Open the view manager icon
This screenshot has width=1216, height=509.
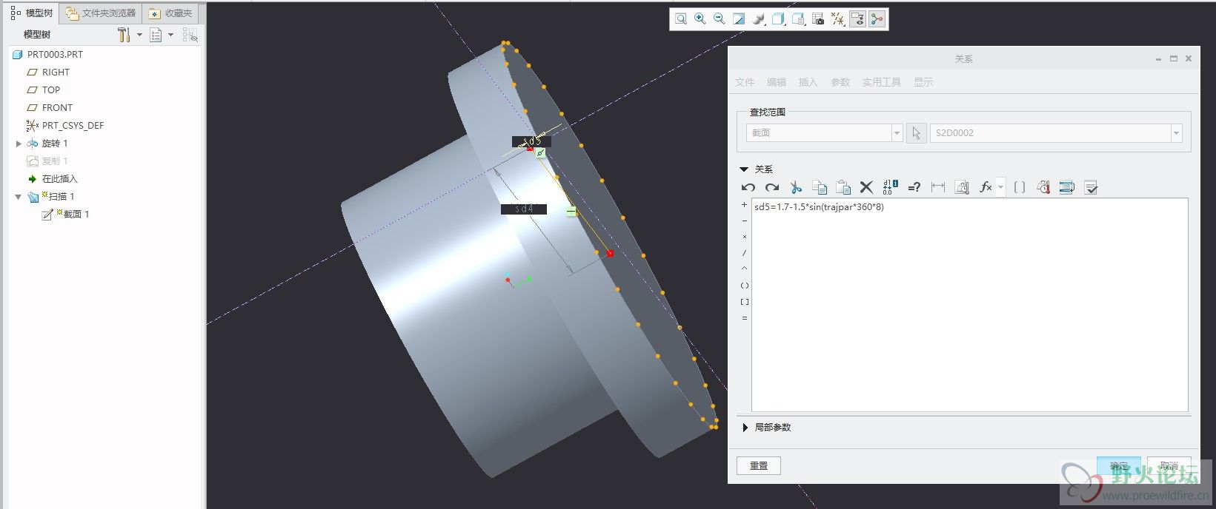point(798,19)
